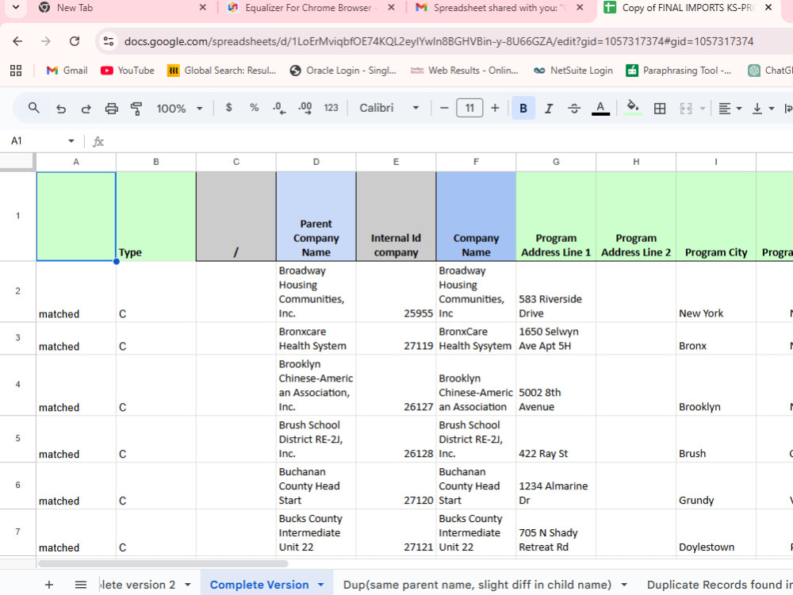The height and width of the screenshot is (595, 793).
Task: Open the zoom 100% dropdown
Action: 179,108
